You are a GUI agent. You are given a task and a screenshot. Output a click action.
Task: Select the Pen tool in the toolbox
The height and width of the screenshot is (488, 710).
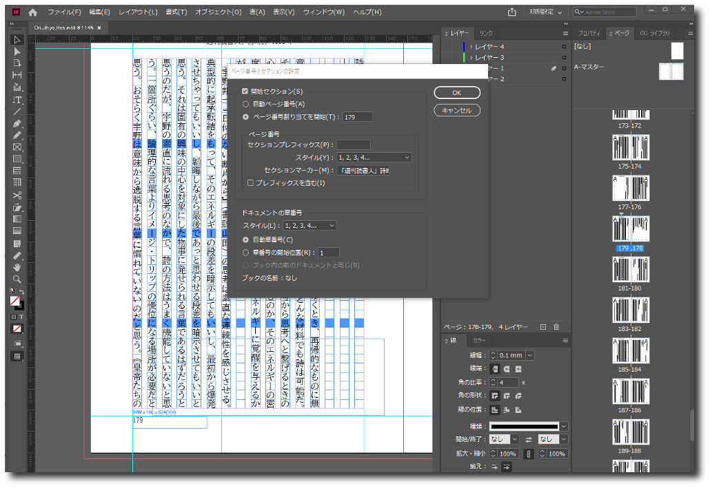[17, 123]
